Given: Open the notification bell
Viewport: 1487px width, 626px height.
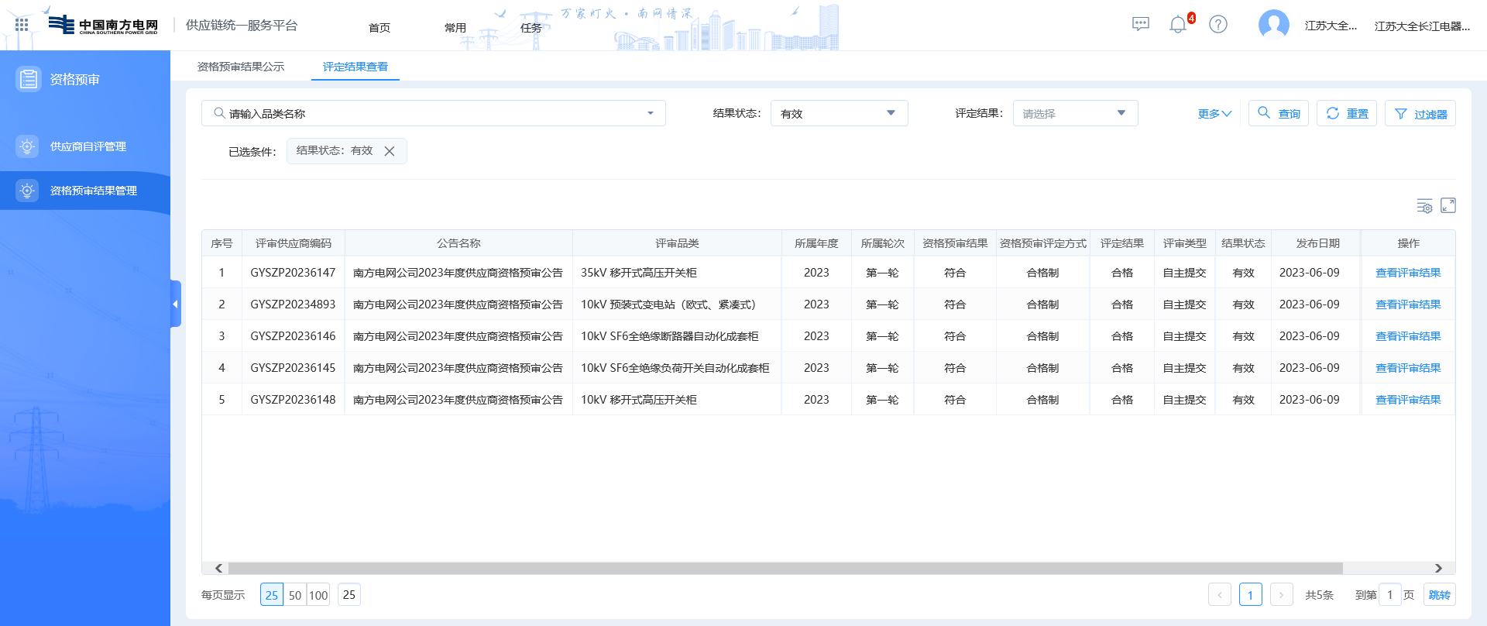Looking at the screenshot, I should (1177, 25).
